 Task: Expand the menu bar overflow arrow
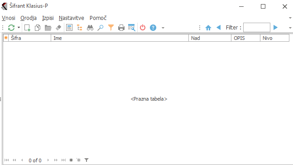(290, 18)
